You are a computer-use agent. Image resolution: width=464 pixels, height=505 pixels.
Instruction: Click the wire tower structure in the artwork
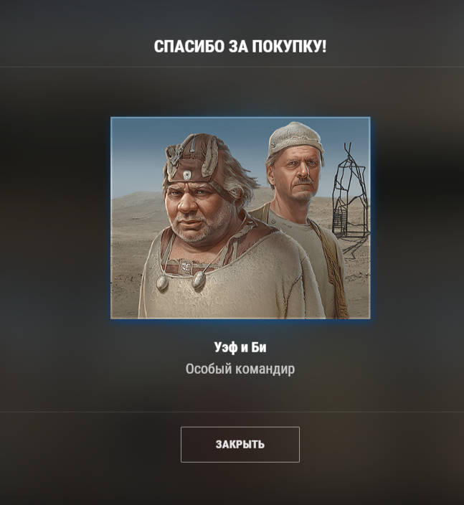351,197
